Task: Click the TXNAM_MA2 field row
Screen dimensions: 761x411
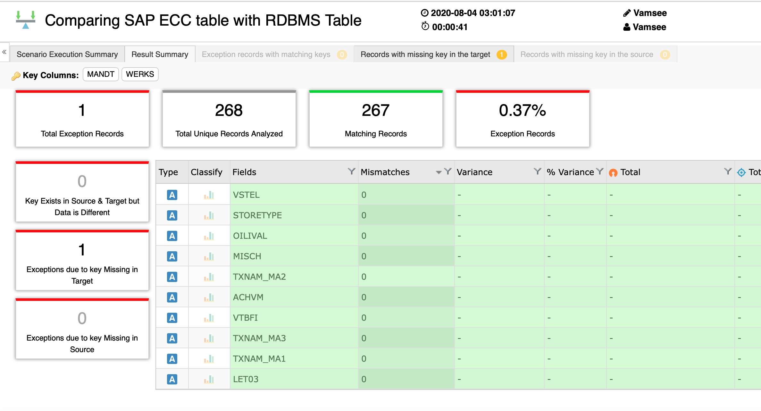Action: coord(259,277)
